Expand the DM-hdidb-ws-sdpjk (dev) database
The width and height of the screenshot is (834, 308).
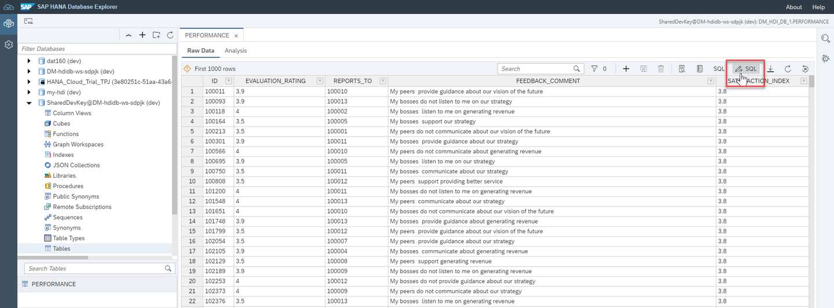(x=29, y=71)
